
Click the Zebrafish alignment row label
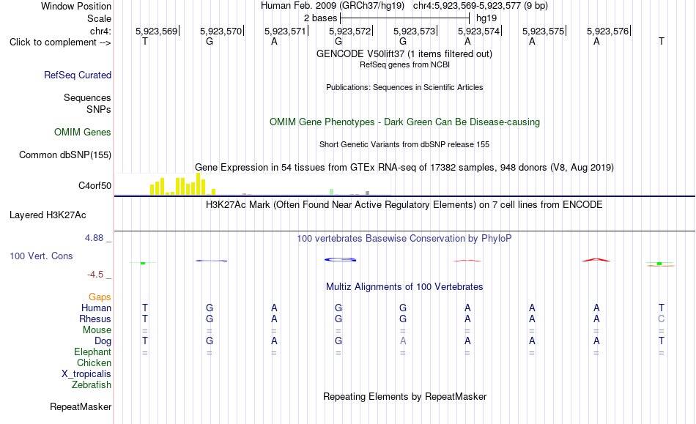[92, 385]
